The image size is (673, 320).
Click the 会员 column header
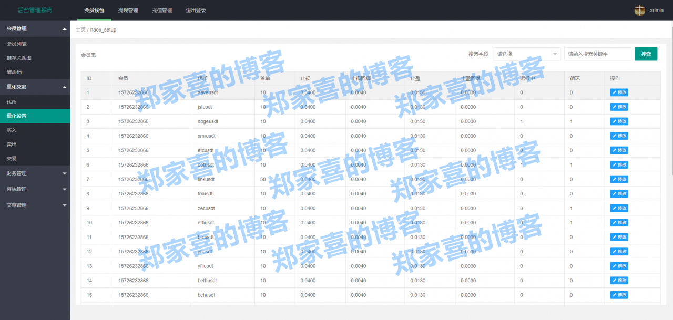point(152,78)
